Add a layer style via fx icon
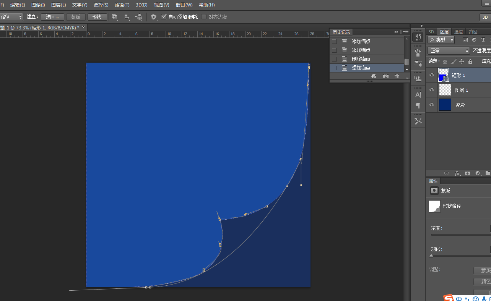The height and width of the screenshot is (301, 491). click(x=457, y=173)
